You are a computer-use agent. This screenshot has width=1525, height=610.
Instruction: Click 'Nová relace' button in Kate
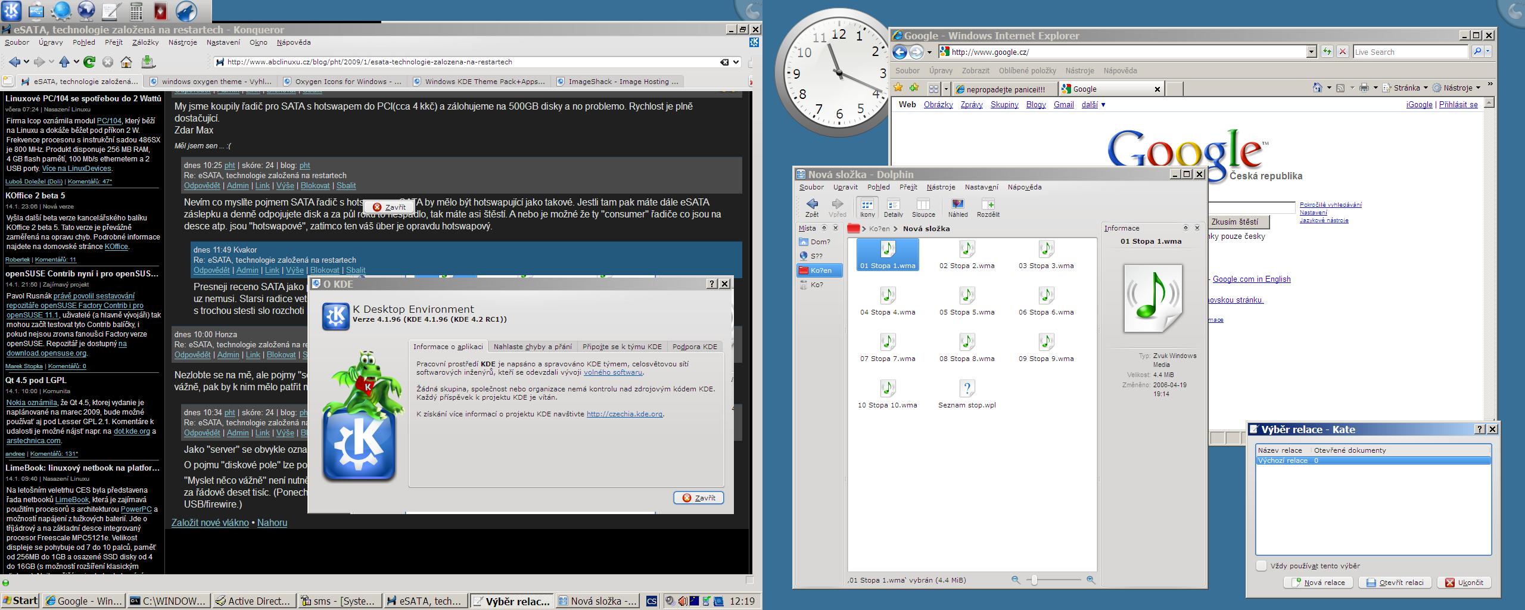click(x=1318, y=583)
